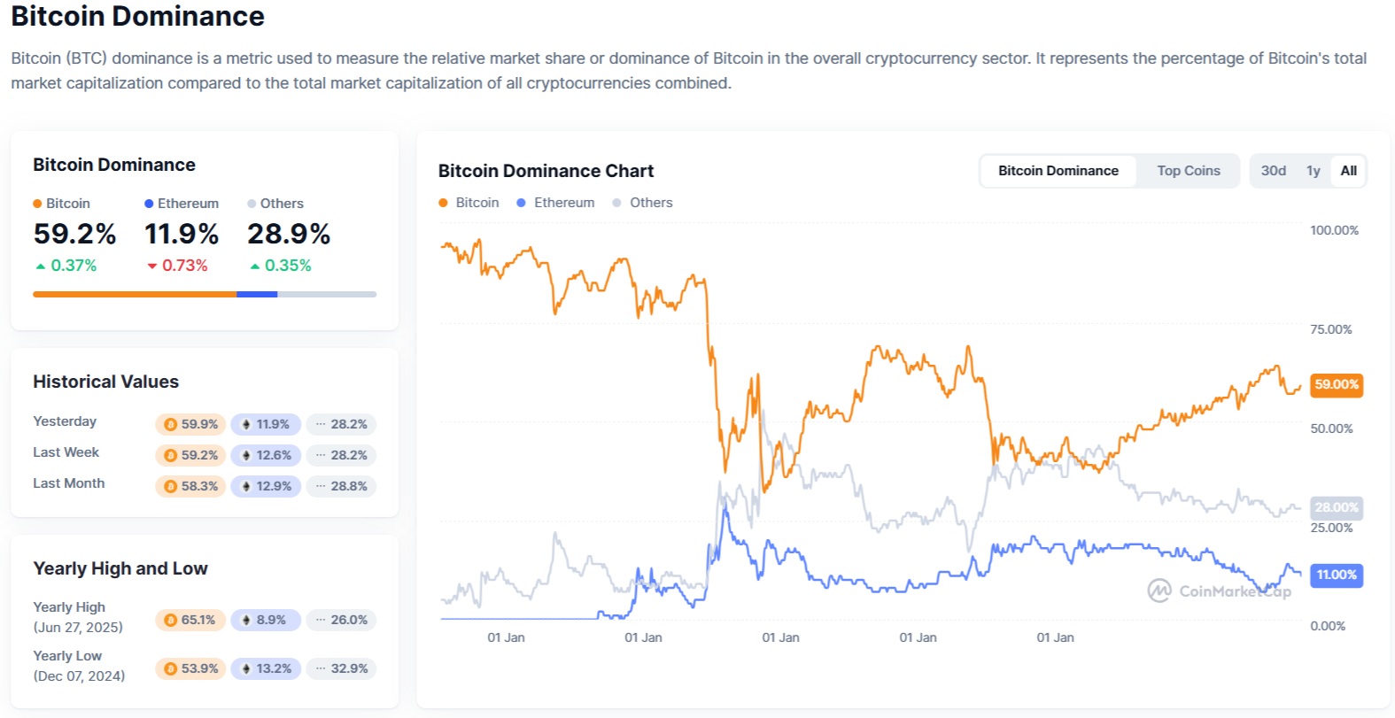Select the Bitcoin Dominance tab
Image resolution: width=1395 pixels, height=718 pixels.
[1058, 170]
